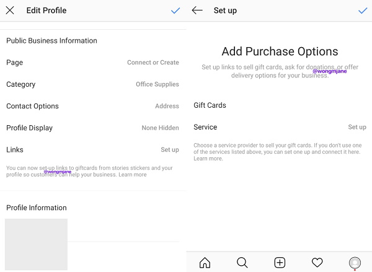Image resolution: width=372 pixels, height=272 pixels.
Task: Tap the new post plus icon
Action: pyautogui.click(x=280, y=263)
